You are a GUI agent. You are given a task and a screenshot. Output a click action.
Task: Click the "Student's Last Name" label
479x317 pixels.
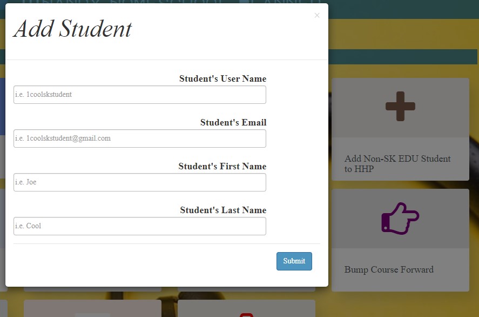click(223, 210)
